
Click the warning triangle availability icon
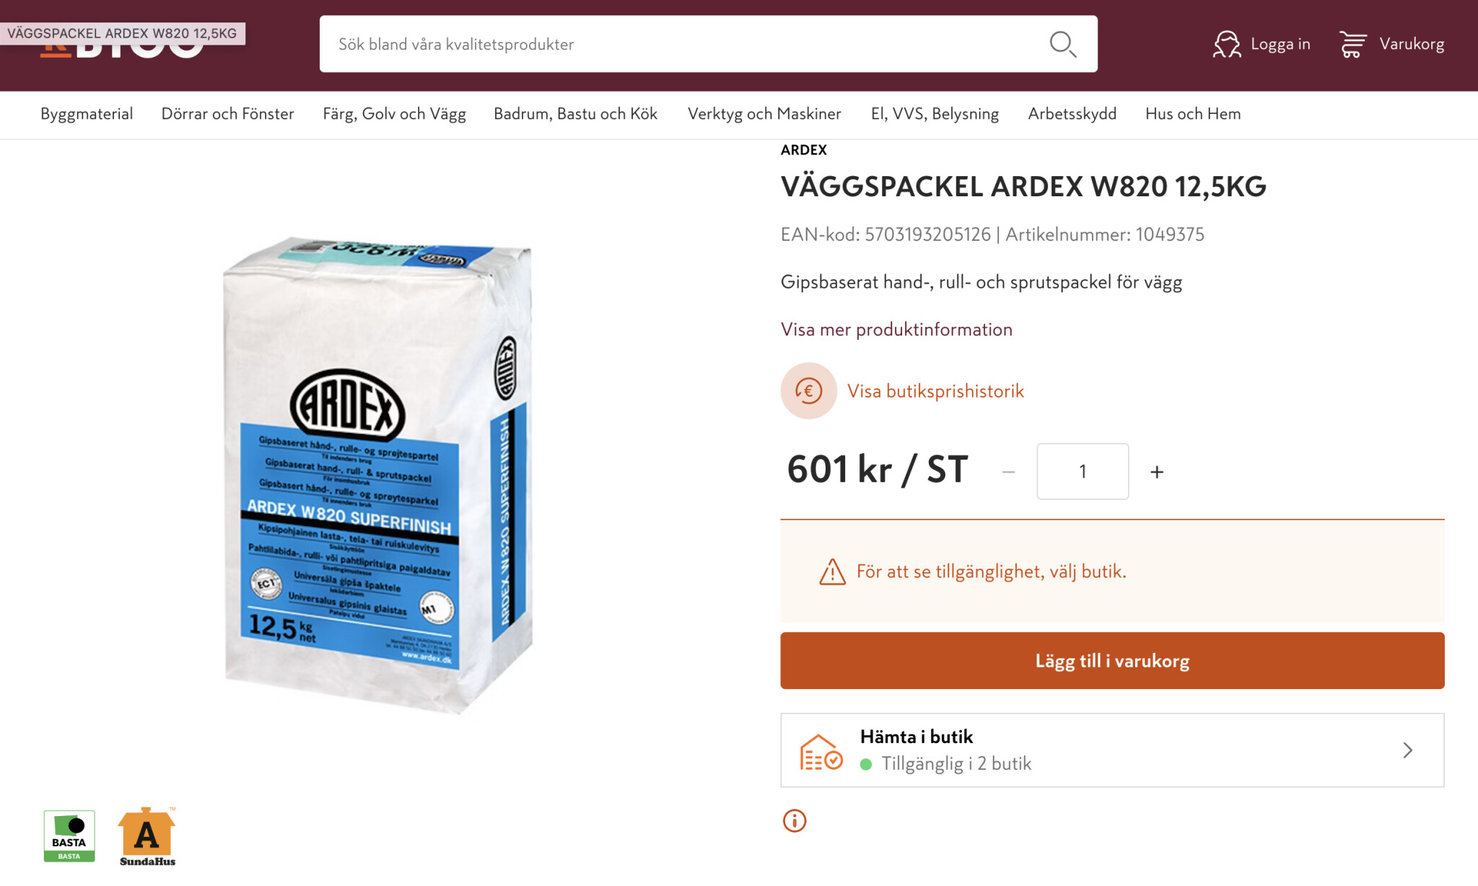(x=832, y=572)
